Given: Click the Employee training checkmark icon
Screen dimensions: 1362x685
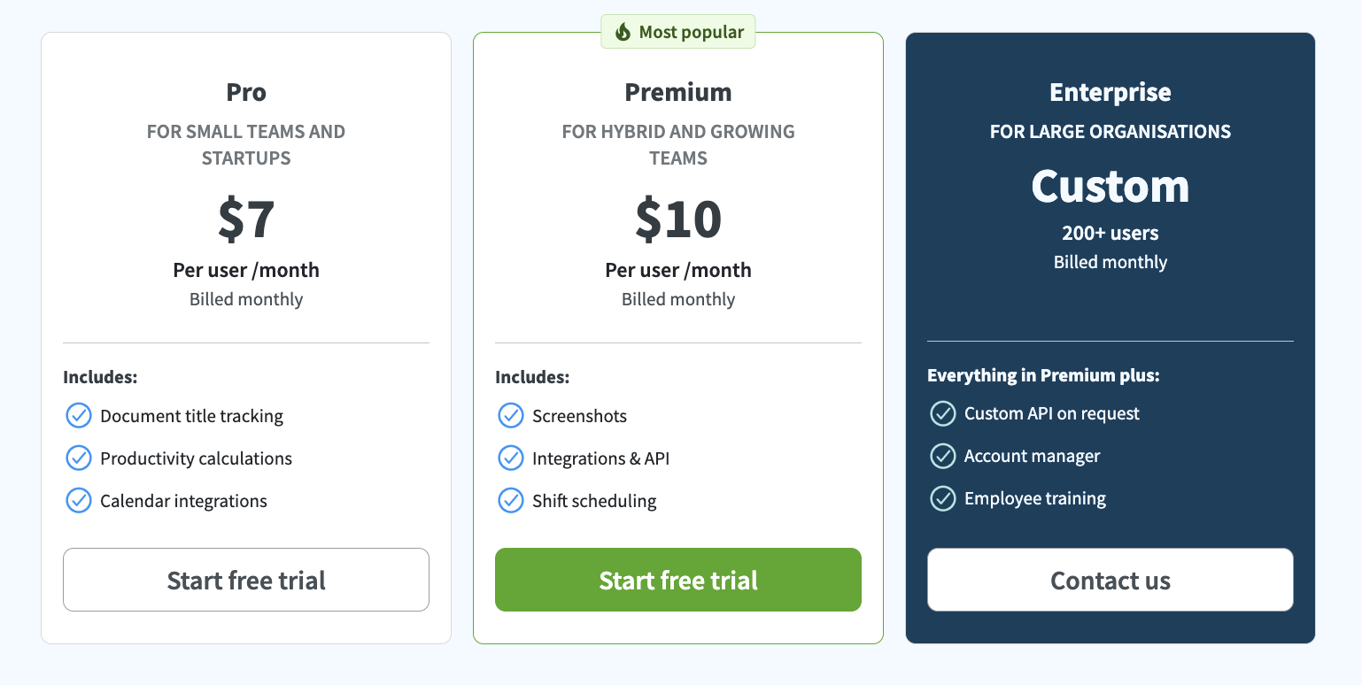Looking at the screenshot, I should pos(942,498).
